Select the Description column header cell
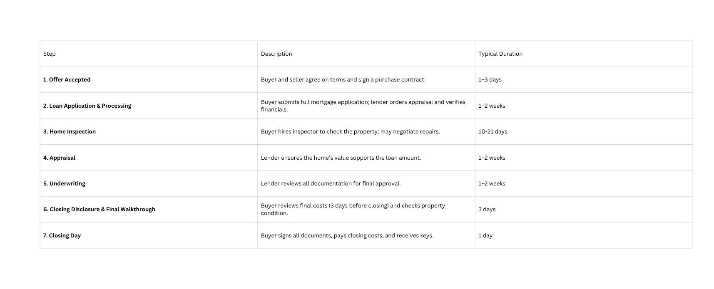Viewport: 714px width, 289px height. [366, 54]
